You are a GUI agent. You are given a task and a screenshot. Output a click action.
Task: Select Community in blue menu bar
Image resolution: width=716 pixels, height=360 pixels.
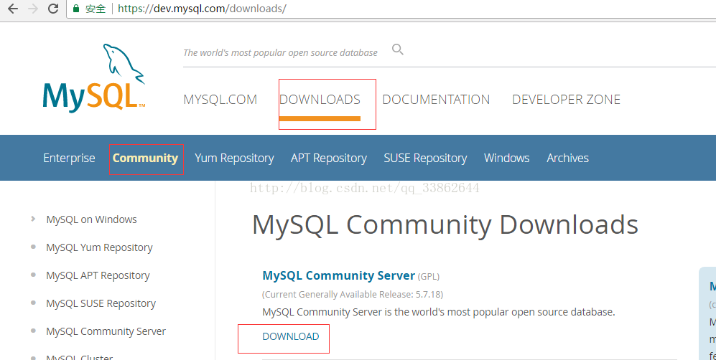click(x=145, y=158)
